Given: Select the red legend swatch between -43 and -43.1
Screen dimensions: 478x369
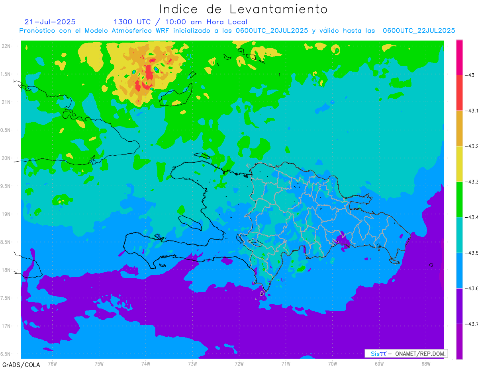Looking at the screenshot, I should (x=459, y=93).
